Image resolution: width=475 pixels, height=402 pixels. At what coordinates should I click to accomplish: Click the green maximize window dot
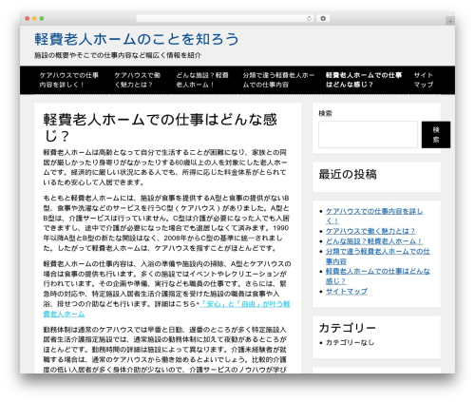point(42,19)
